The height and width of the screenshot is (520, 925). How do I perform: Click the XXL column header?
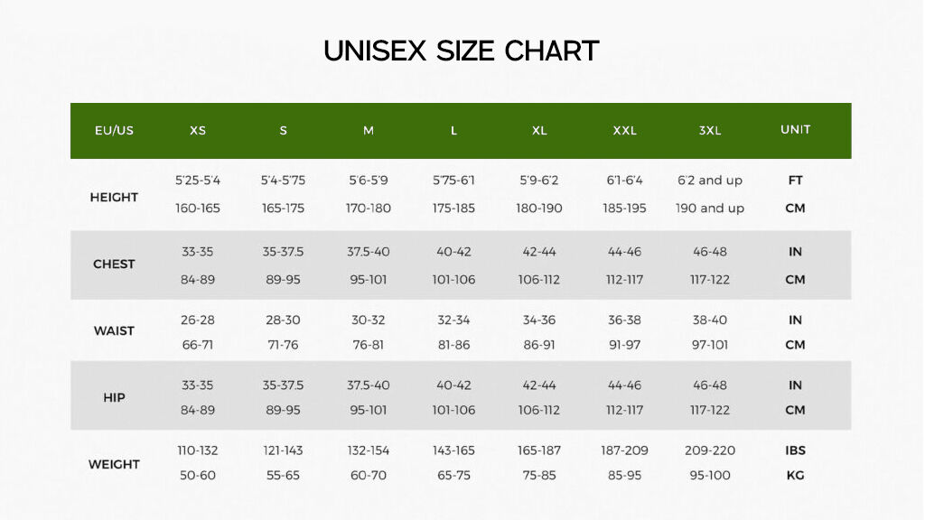pos(625,130)
